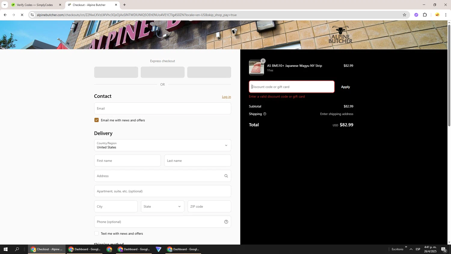451x254 pixels.
Task: Check Text me with news and offers
Action: (x=97, y=234)
